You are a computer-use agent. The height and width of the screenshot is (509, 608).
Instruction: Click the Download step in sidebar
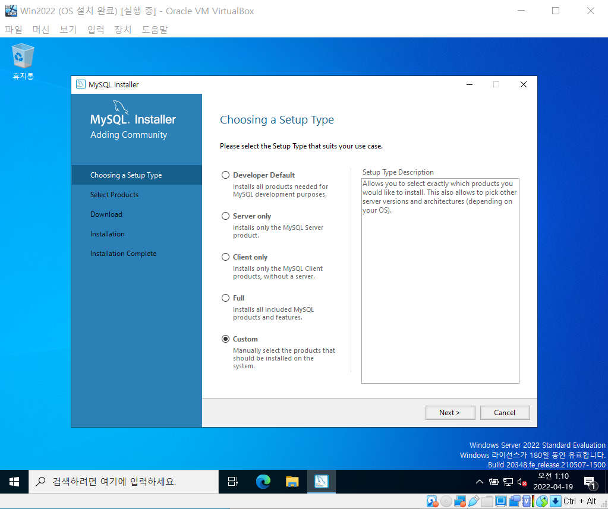(106, 214)
